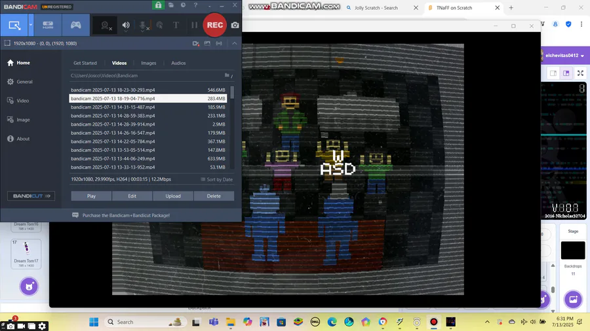Select bandicam 2025-07-13 18-23-30-293.mp4 file

tap(148, 90)
